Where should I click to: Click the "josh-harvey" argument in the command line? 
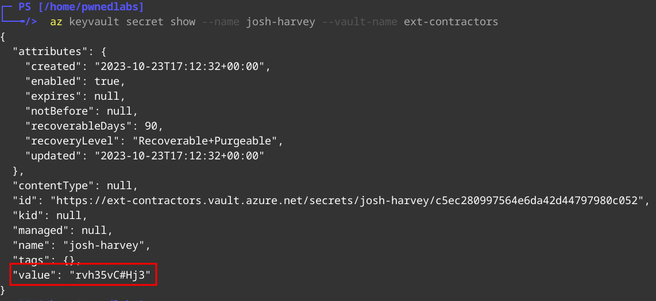[280, 22]
